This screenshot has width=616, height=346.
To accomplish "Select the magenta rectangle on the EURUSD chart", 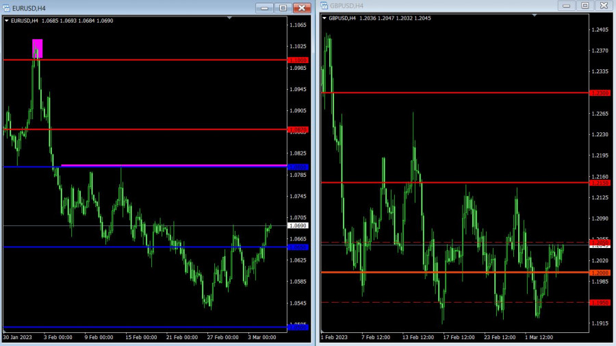I will [37, 48].
